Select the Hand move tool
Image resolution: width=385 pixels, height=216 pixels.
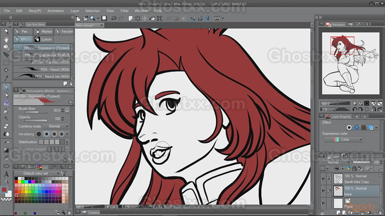pos(6,39)
